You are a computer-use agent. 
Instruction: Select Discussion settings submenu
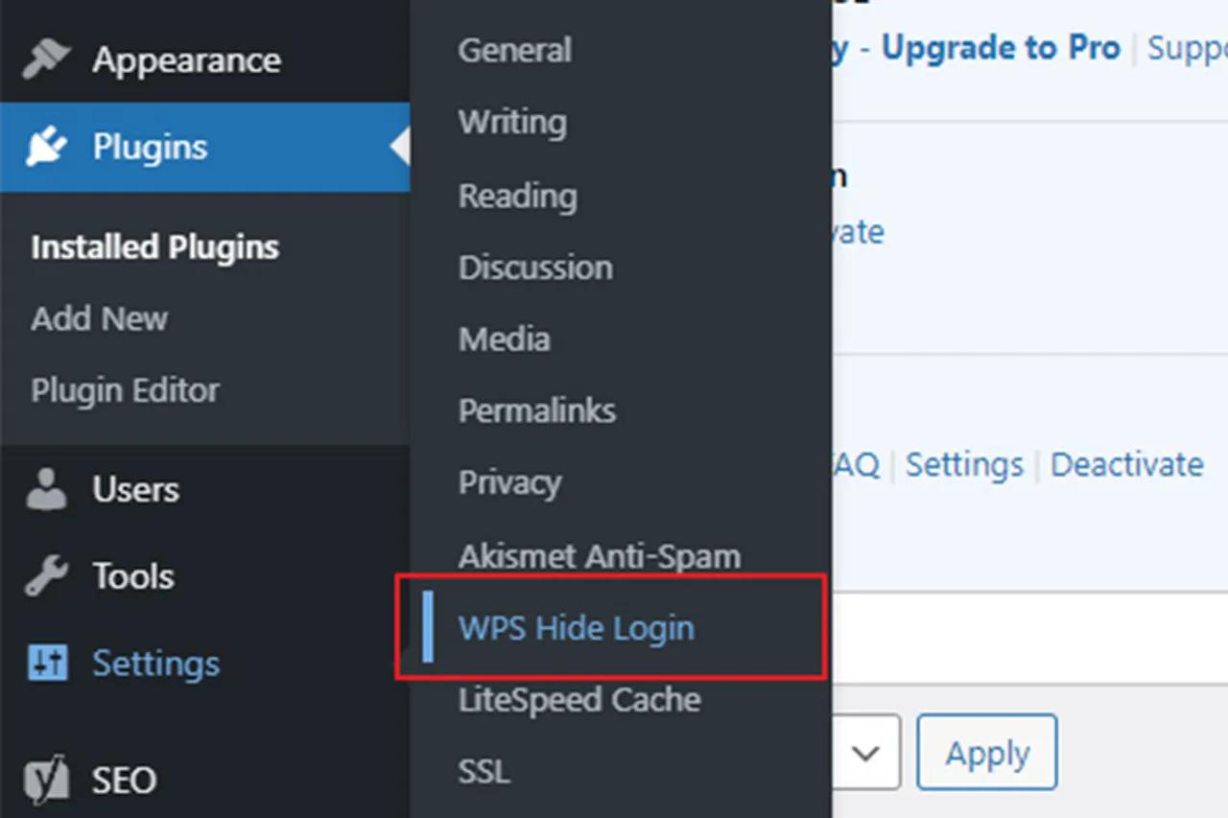coord(535,267)
